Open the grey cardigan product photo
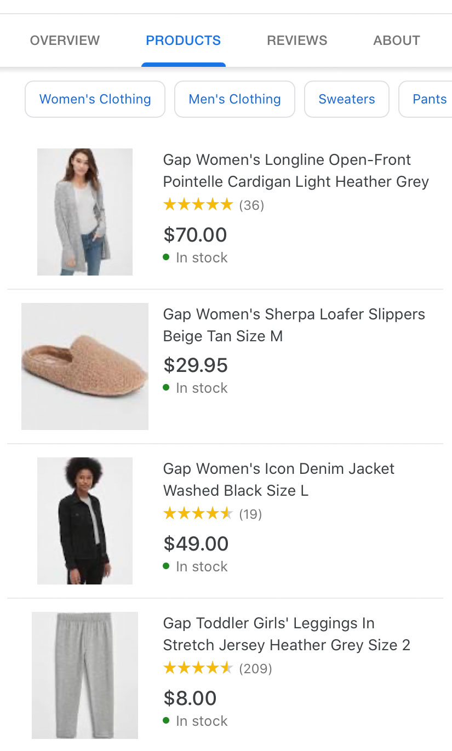The image size is (452, 751). coord(85,211)
